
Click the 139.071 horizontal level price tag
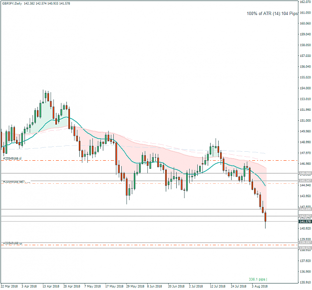305,248
